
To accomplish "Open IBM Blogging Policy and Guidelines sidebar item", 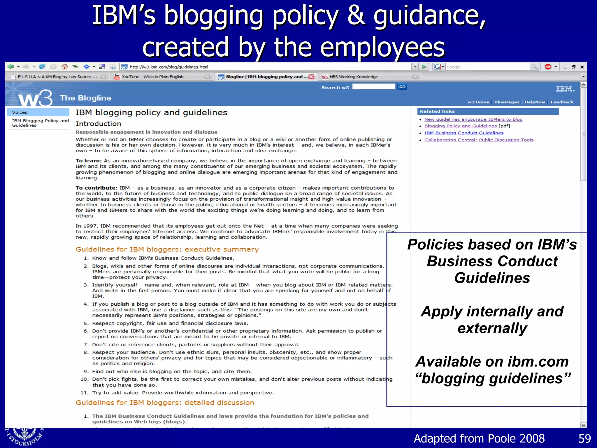I will 40,123.
